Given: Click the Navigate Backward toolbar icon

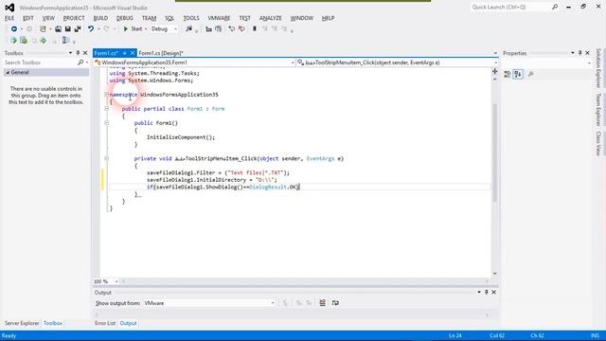Looking at the screenshot, I should click(x=14, y=29).
